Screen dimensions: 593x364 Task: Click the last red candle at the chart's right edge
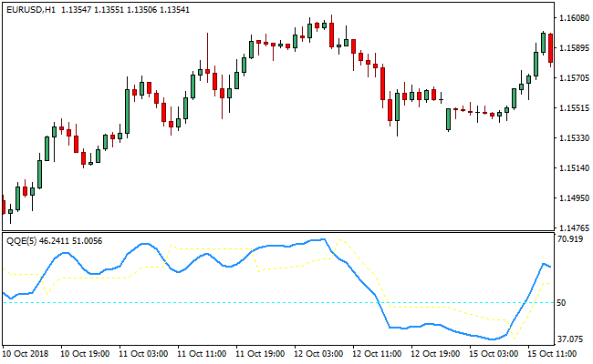(551, 48)
